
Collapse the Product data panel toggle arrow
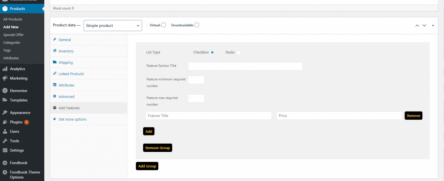click(x=433, y=25)
